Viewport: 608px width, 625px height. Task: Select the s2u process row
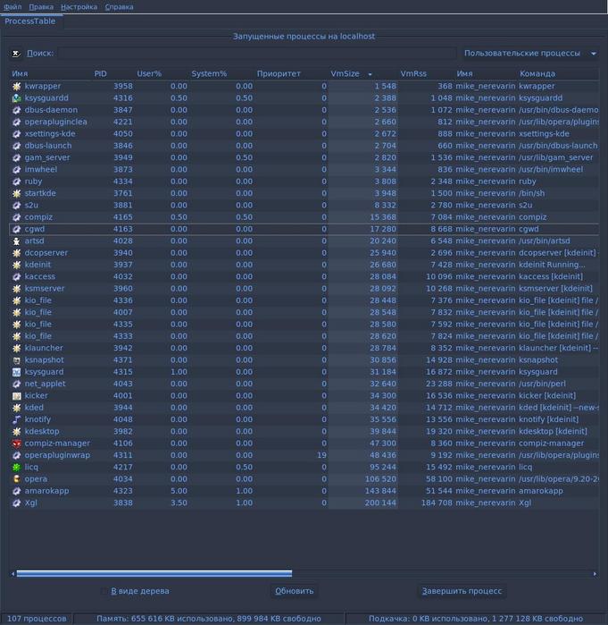(x=304, y=206)
